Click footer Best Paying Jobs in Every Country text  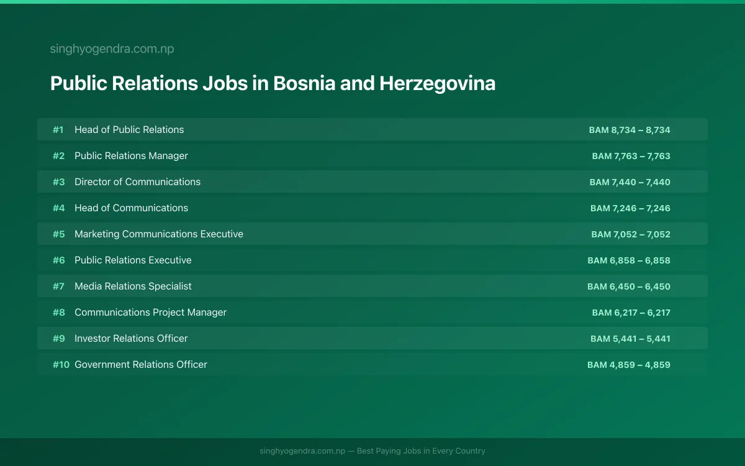[x=421, y=451]
